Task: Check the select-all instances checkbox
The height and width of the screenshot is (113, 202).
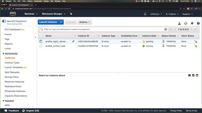Action: (41, 36)
